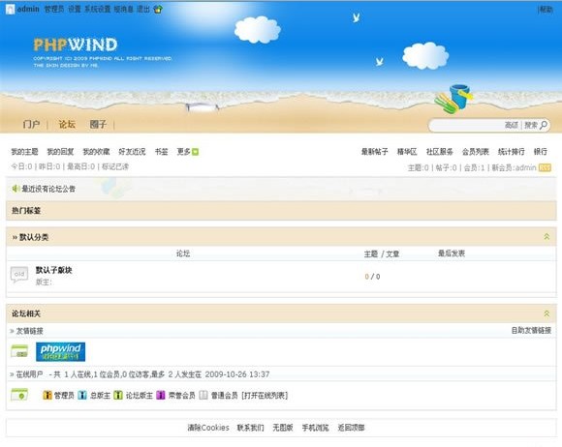Image resolution: width=562 pixels, height=447 pixels.
Task: Open 统计排行 link
Action: pyautogui.click(x=511, y=152)
